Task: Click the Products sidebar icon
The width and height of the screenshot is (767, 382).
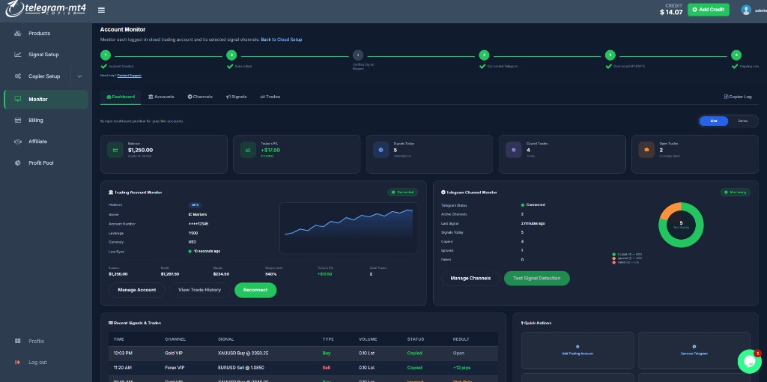Action: tap(18, 33)
